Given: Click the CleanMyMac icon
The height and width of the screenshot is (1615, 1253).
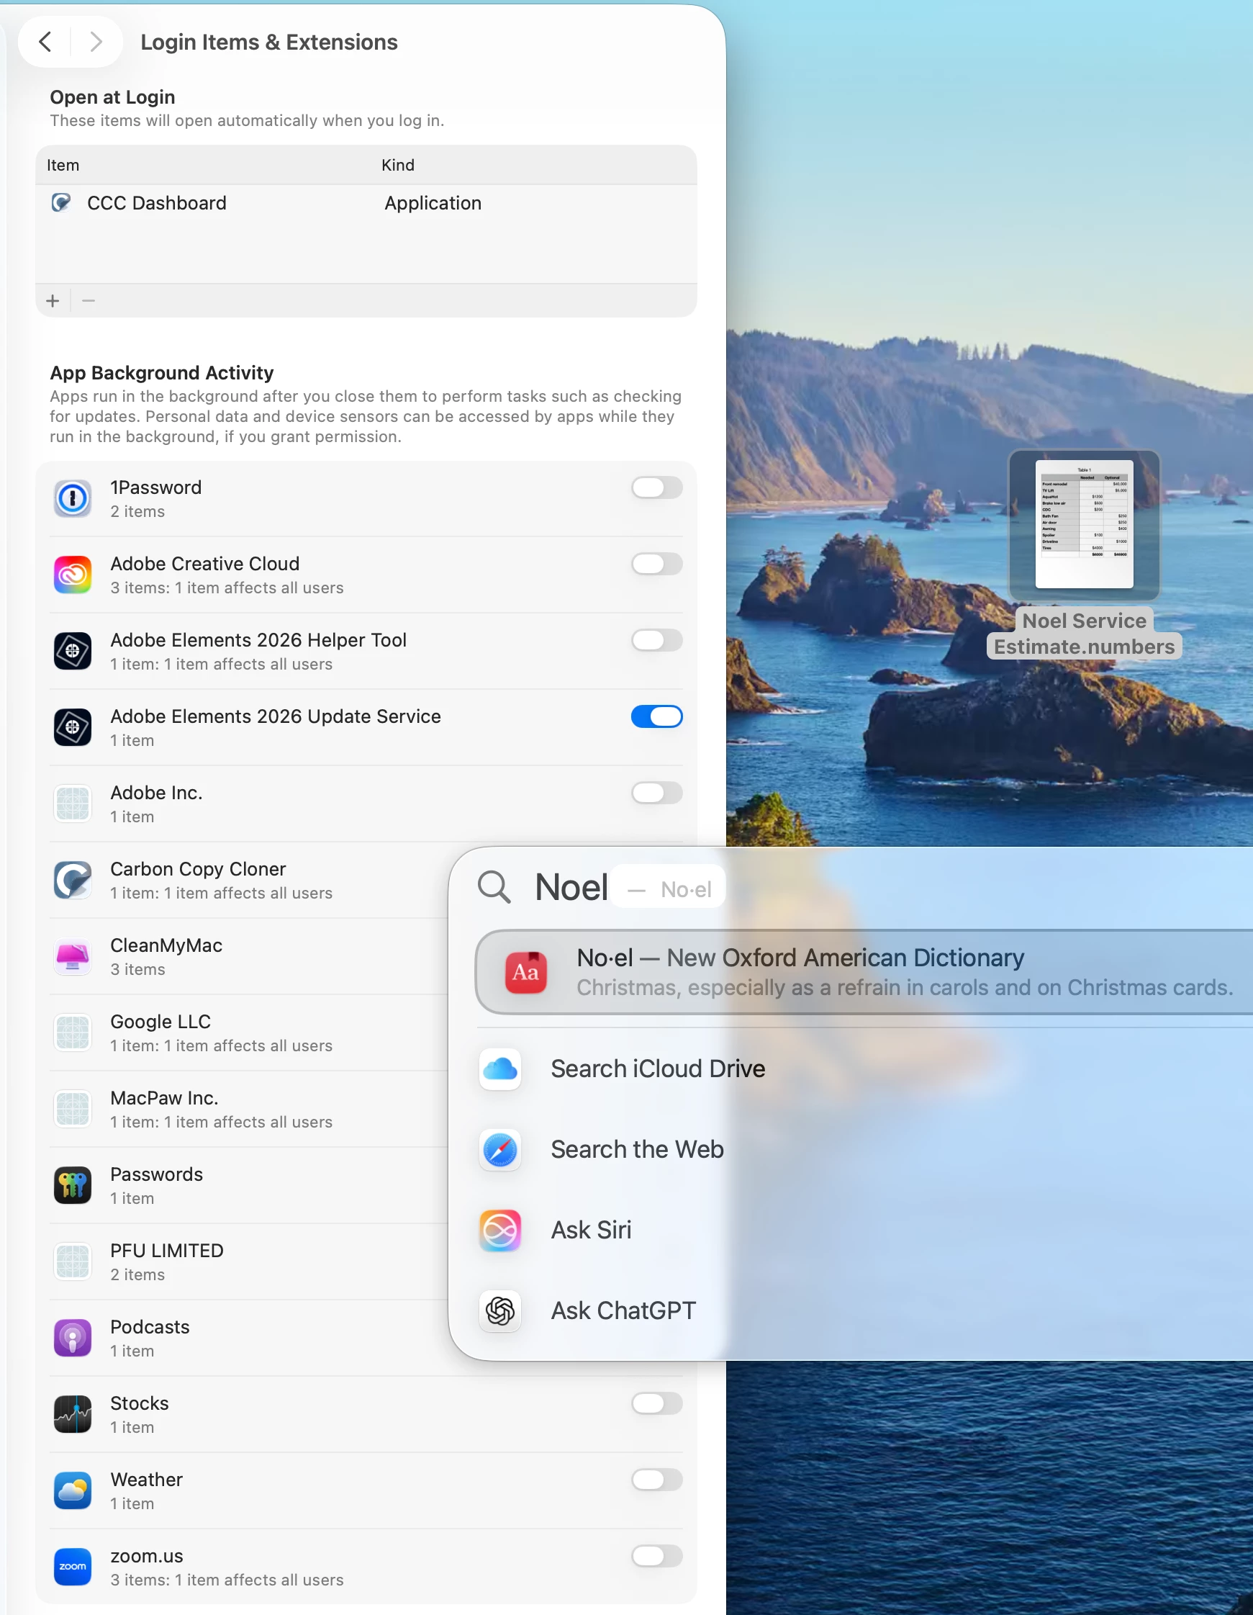Looking at the screenshot, I should (x=73, y=956).
